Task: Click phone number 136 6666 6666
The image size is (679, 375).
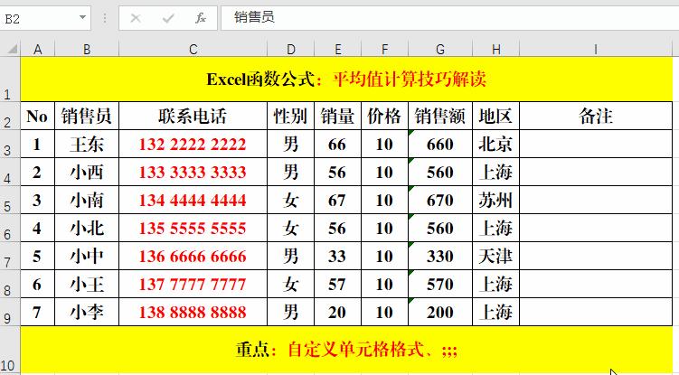Action: tap(193, 256)
